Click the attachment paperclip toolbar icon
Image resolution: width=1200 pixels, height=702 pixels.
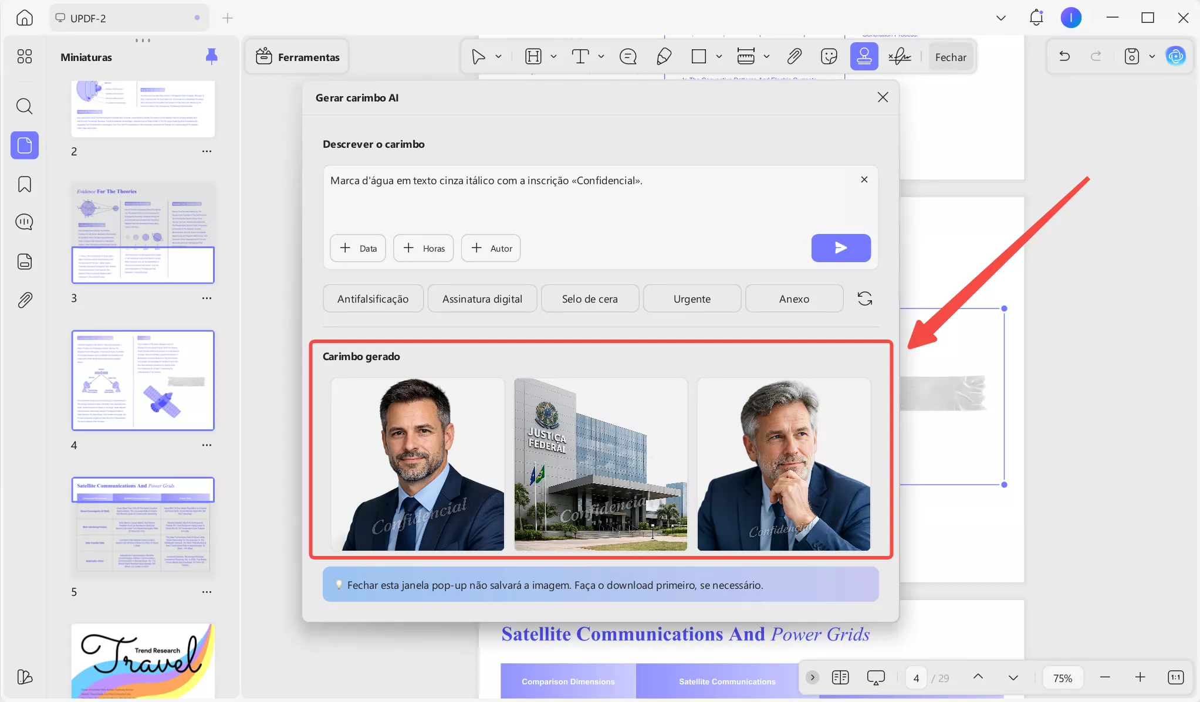point(794,57)
